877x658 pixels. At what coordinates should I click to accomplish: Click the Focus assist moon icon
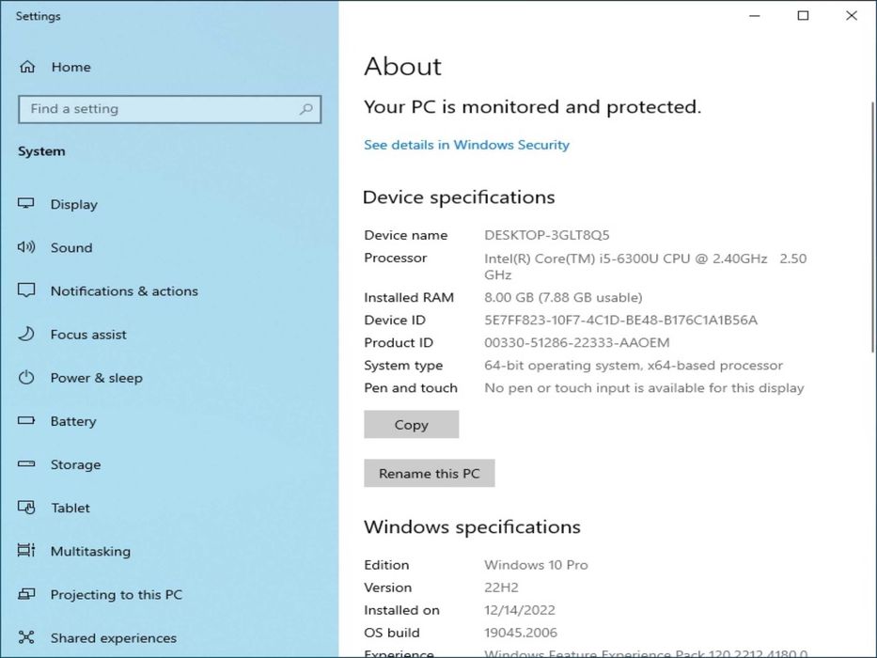point(26,334)
